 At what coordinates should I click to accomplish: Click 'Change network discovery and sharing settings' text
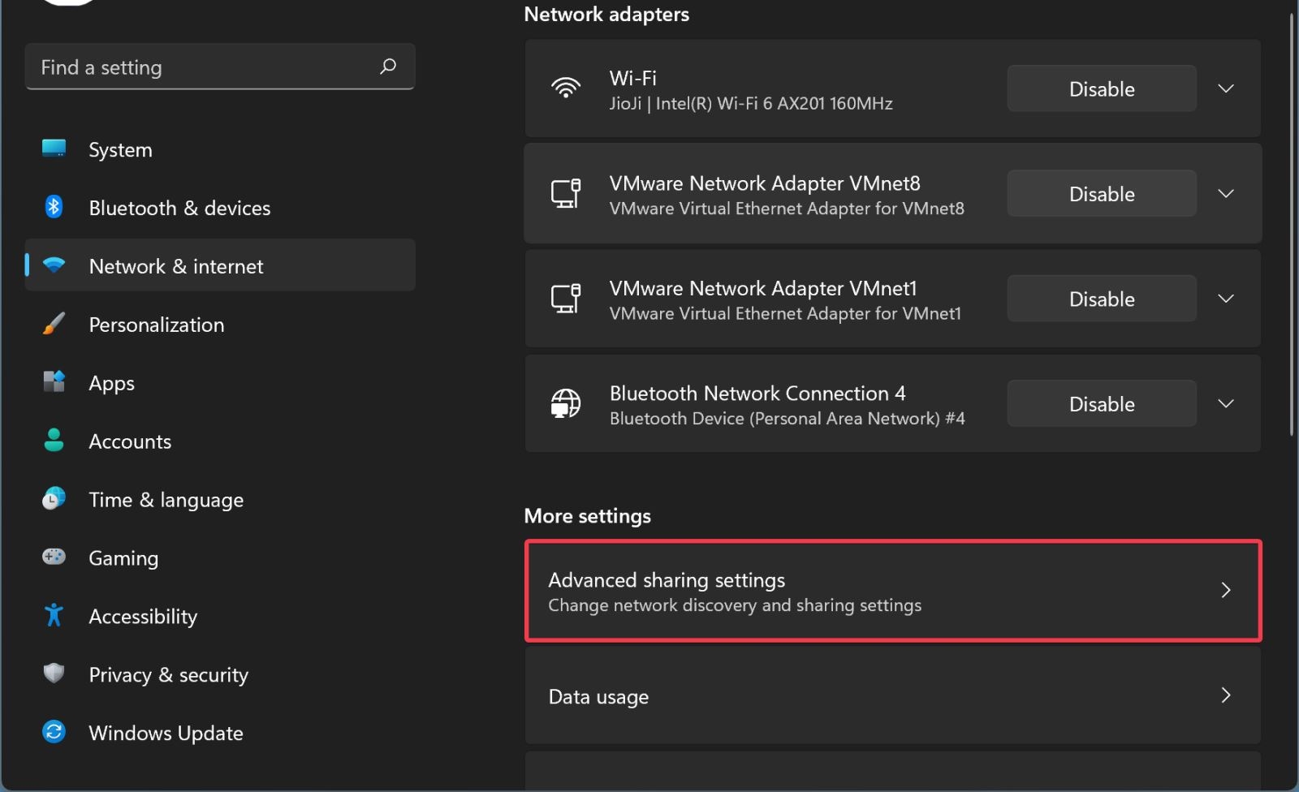(x=735, y=605)
